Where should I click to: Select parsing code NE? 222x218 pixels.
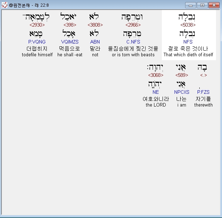pos(155,92)
